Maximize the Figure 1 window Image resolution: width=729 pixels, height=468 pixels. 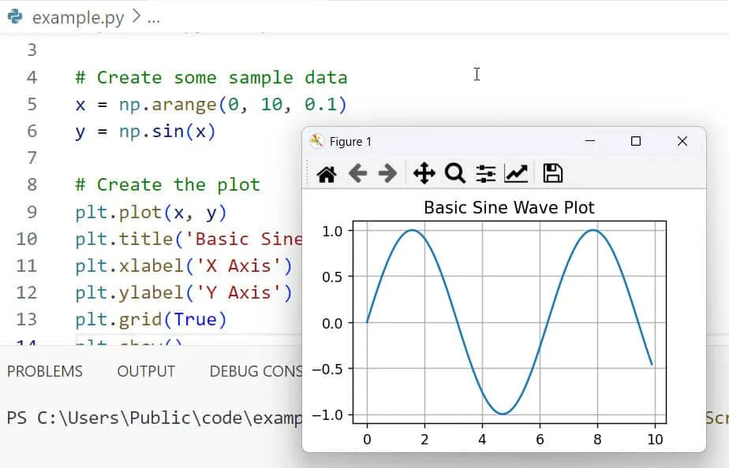[x=635, y=141]
